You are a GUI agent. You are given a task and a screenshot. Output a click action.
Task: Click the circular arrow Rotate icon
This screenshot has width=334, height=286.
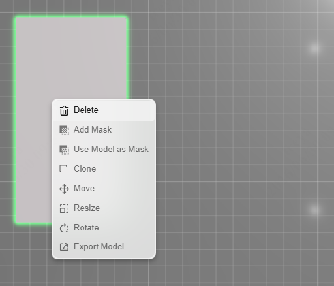point(64,228)
